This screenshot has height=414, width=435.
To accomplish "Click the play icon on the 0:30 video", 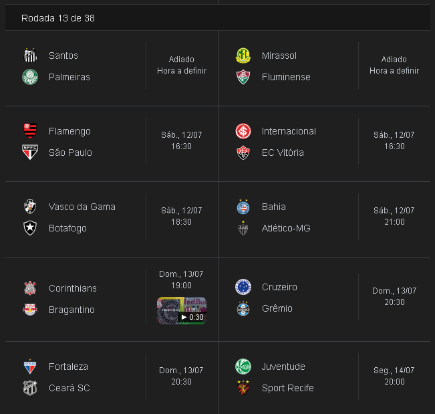I will point(184,317).
